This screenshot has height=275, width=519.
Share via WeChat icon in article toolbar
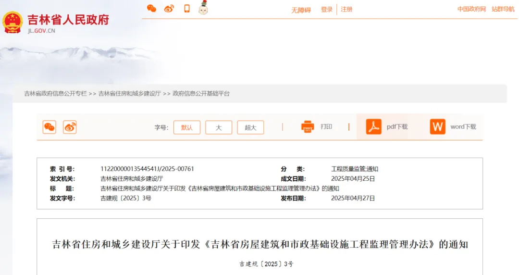(49, 127)
